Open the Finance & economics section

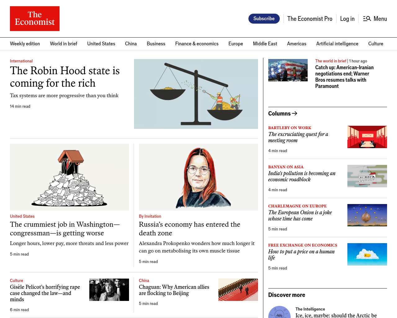[x=197, y=44]
